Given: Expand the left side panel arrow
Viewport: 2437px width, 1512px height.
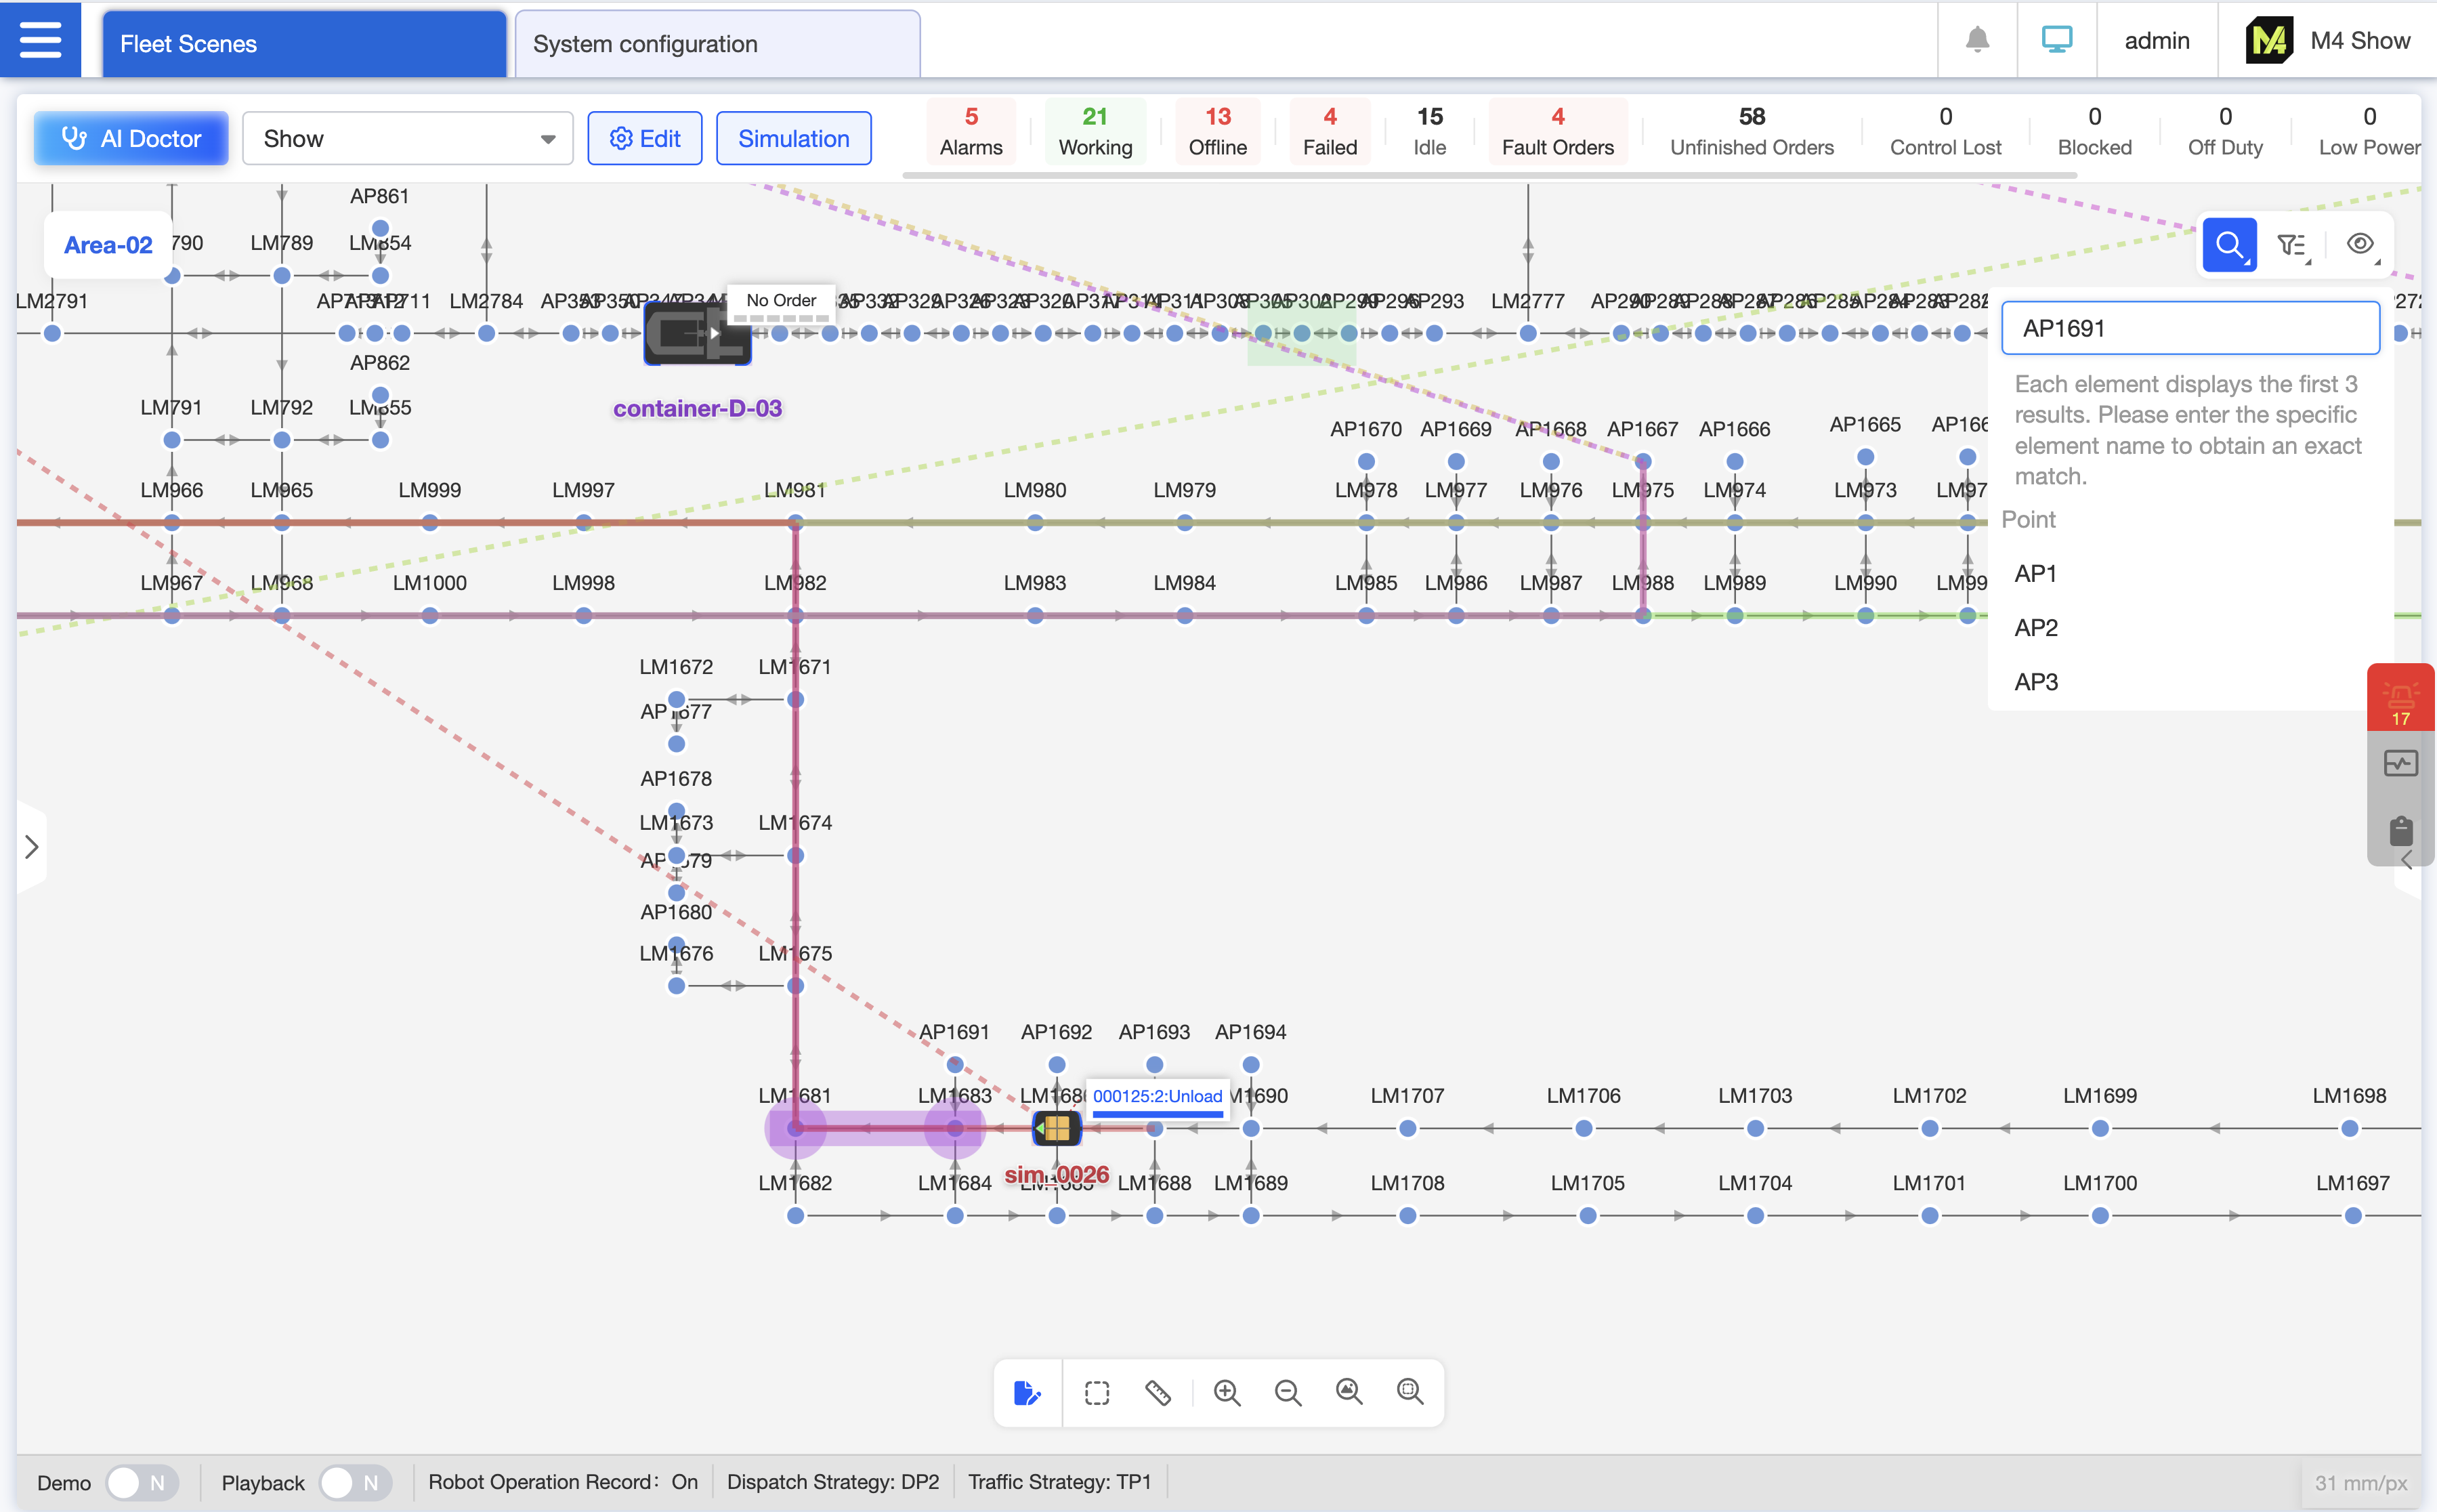Looking at the screenshot, I should click(31, 847).
